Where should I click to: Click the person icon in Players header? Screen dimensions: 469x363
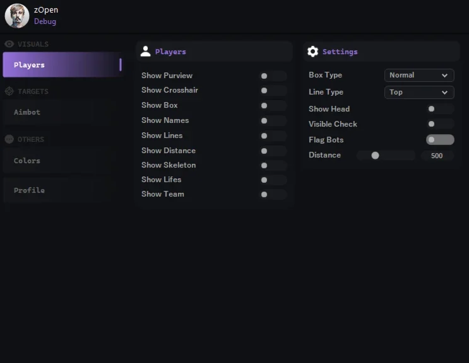146,51
